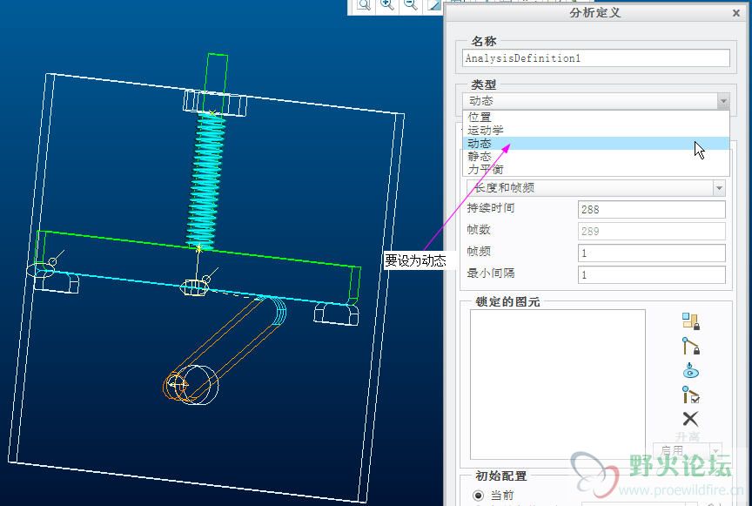Image resolution: width=752 pixels, height=506 pixels.
Task: Open the 类型 dropdown arrow
Action: click(722, 101)
